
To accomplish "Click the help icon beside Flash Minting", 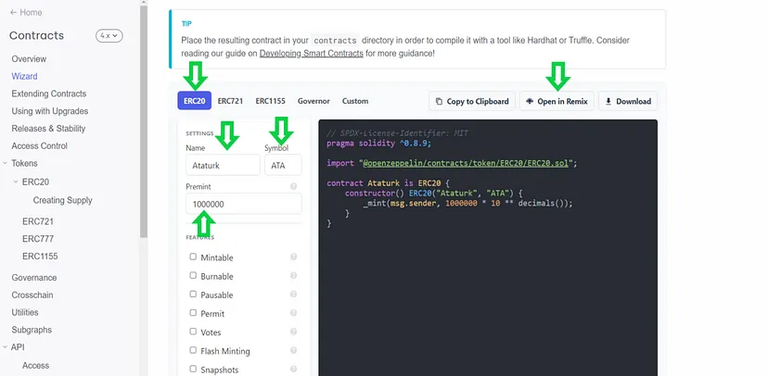I will click(293, 351).
